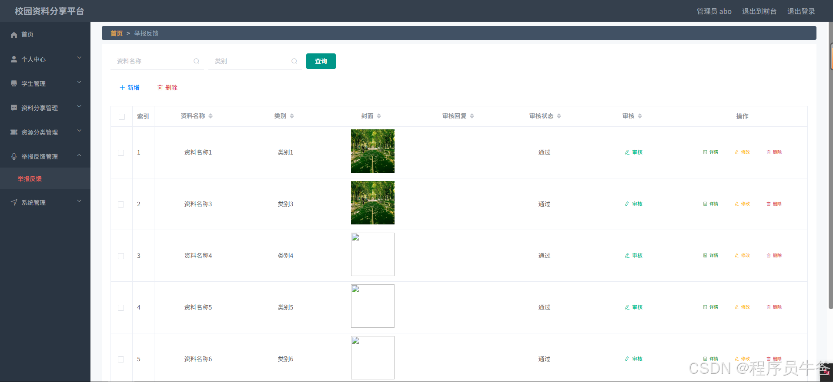
Task: Check the checkbox for row 资料名称5
Action: click(x=121, y=308)
